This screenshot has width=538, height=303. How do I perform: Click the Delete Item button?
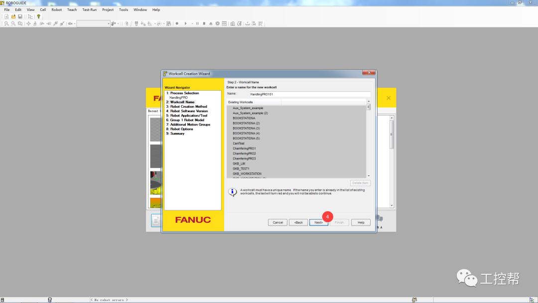(360, 183)
